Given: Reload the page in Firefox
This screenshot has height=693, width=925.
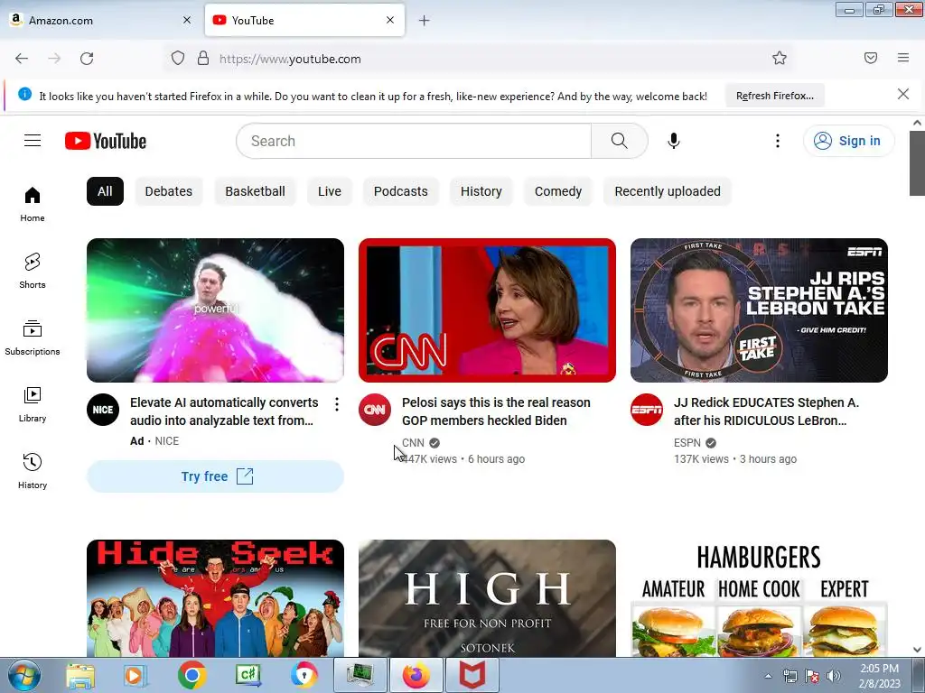Looking at the screenshot, I should pyautogui.click(x=87, y=59).
